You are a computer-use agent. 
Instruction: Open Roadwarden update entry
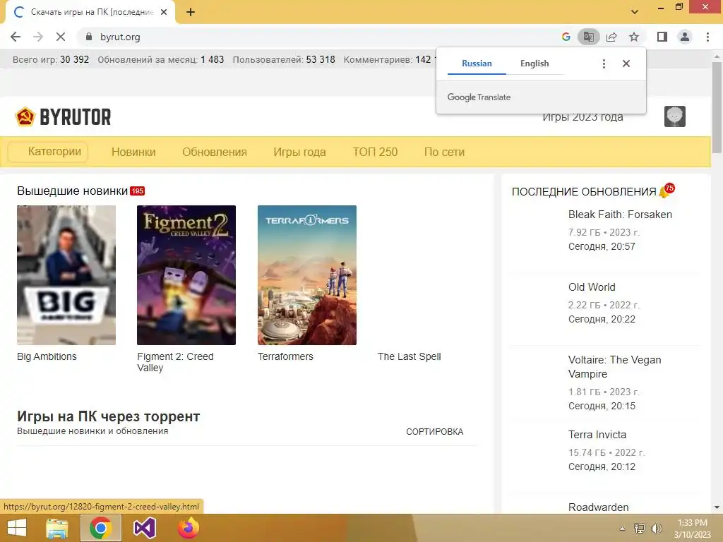coord(599,507)
